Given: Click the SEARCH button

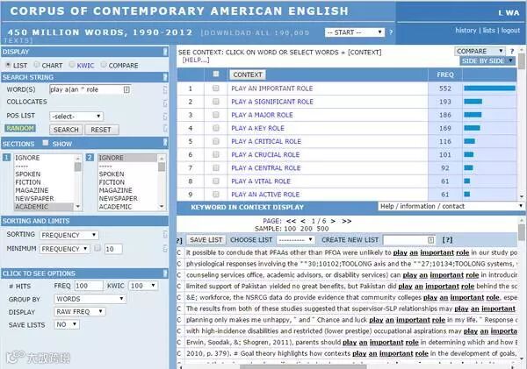Looking at the screenshot, I should [66, 130].
